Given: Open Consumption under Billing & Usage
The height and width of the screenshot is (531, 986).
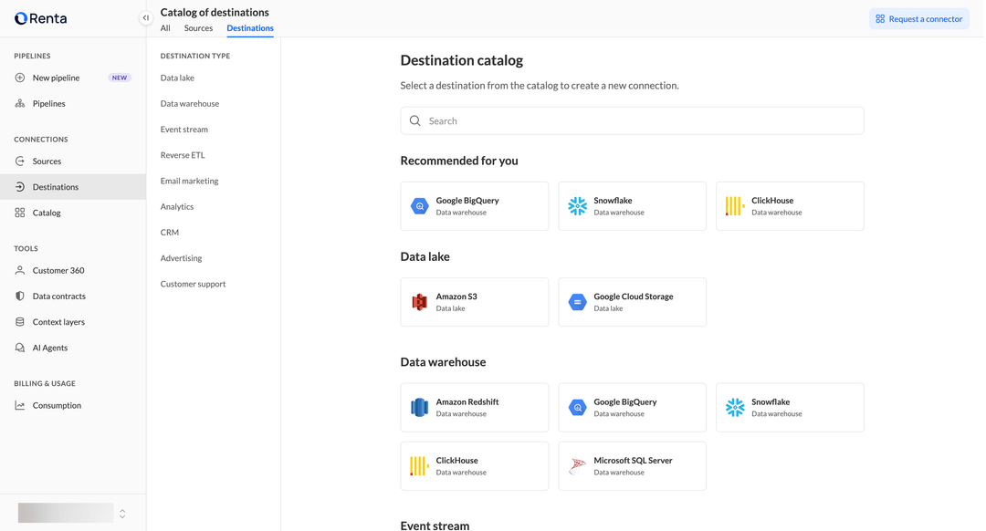Looking at the screenshot, I should tap(73, 406).
